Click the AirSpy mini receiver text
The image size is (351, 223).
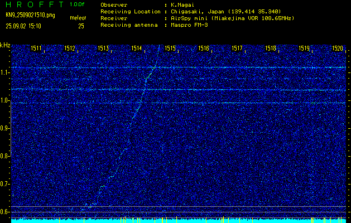233,18
